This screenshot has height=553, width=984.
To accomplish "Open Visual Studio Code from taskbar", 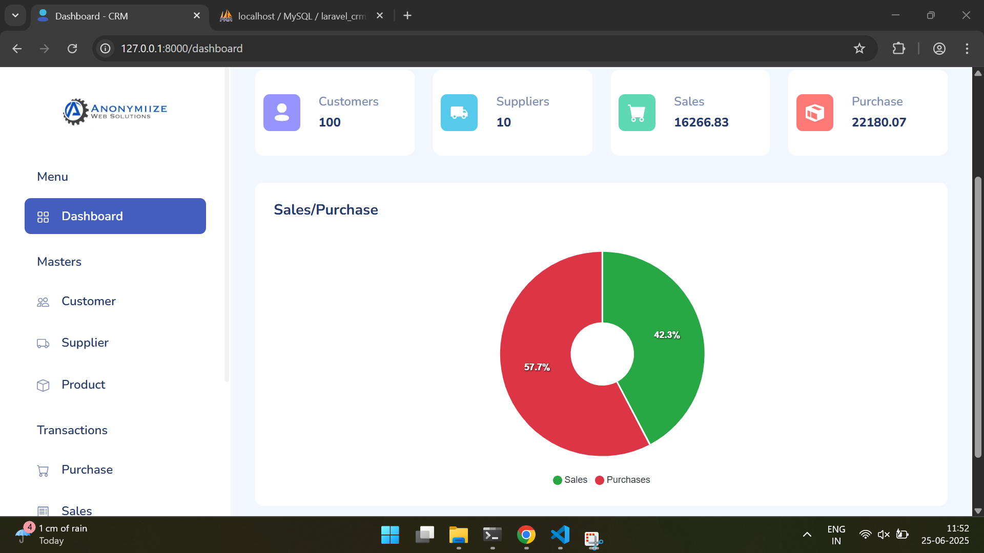I will point(560,535).
